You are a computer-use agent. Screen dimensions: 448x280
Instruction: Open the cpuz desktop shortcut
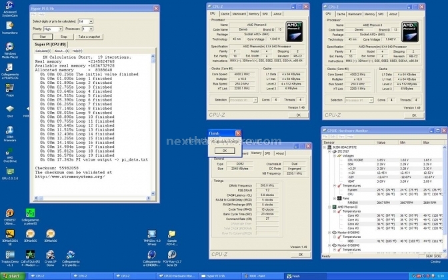coord(10,111)
